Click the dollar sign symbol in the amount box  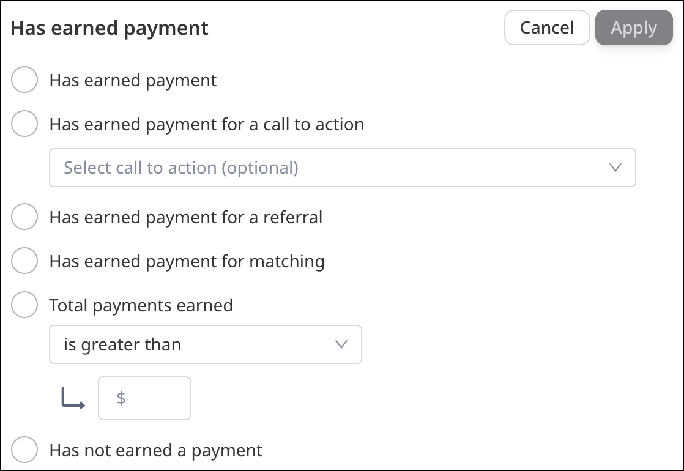click(121, 398)
